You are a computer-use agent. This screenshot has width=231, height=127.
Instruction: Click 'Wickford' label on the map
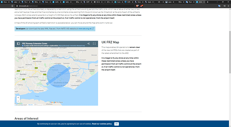point(28,64)
